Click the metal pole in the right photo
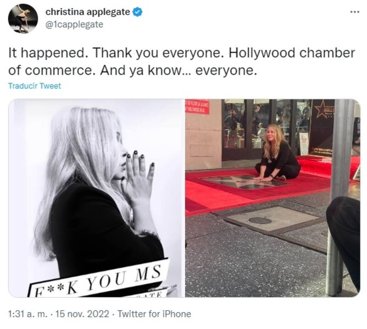The width and height of the screenshot is (367, 329). [x=339, y=197]
